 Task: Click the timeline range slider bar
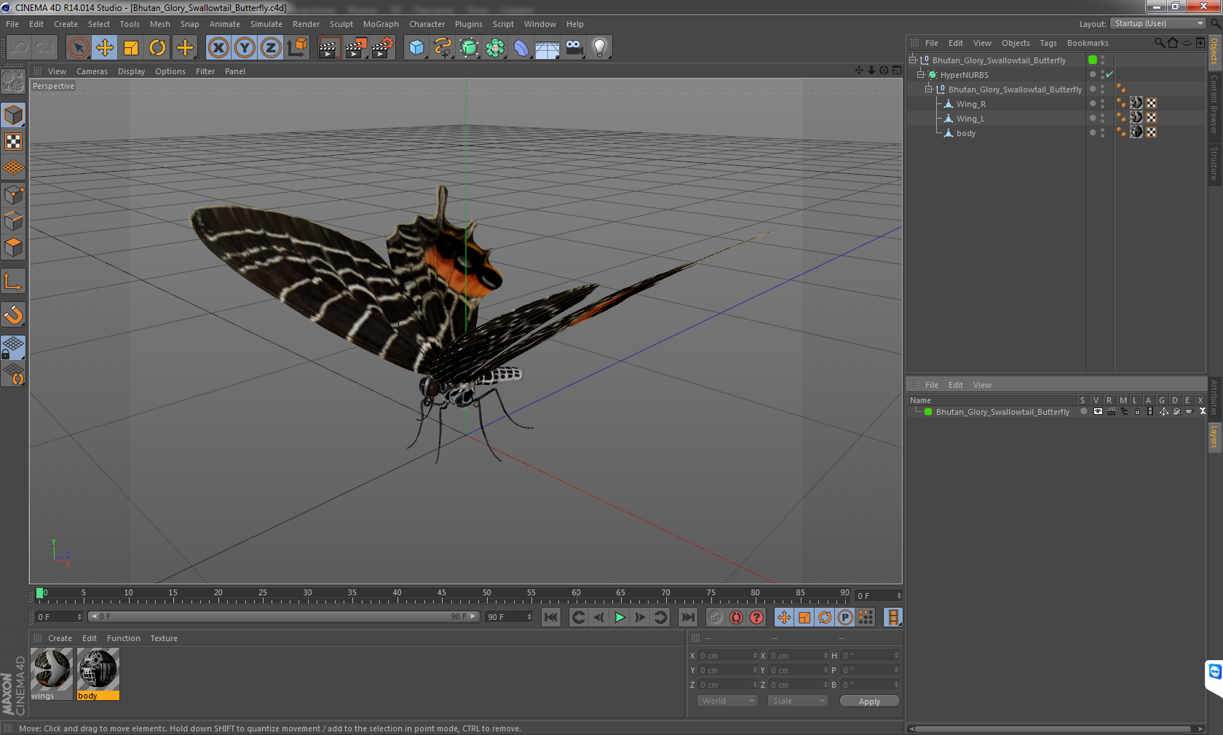coord(283,616)
